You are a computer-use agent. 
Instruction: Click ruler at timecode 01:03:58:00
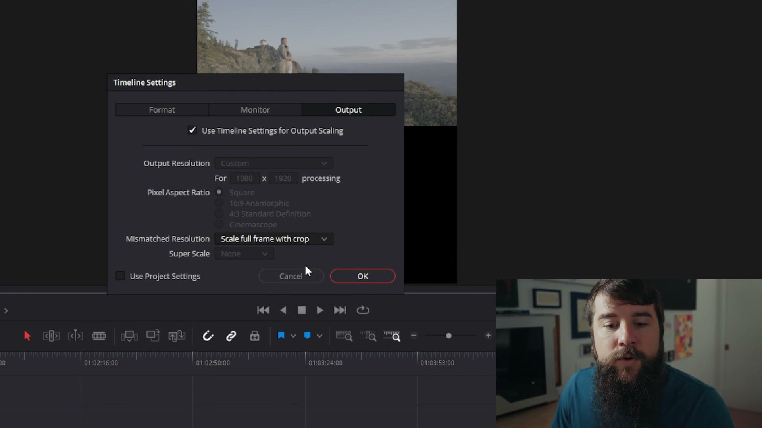pyautogui.click(x=437, y=363)
